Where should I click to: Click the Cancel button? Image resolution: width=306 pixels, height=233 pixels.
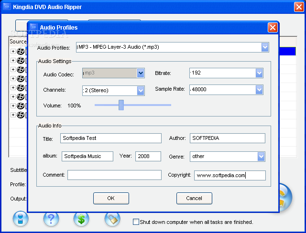point(194,198)
